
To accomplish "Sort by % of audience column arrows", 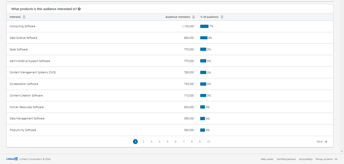I will (x=222, y=17).
